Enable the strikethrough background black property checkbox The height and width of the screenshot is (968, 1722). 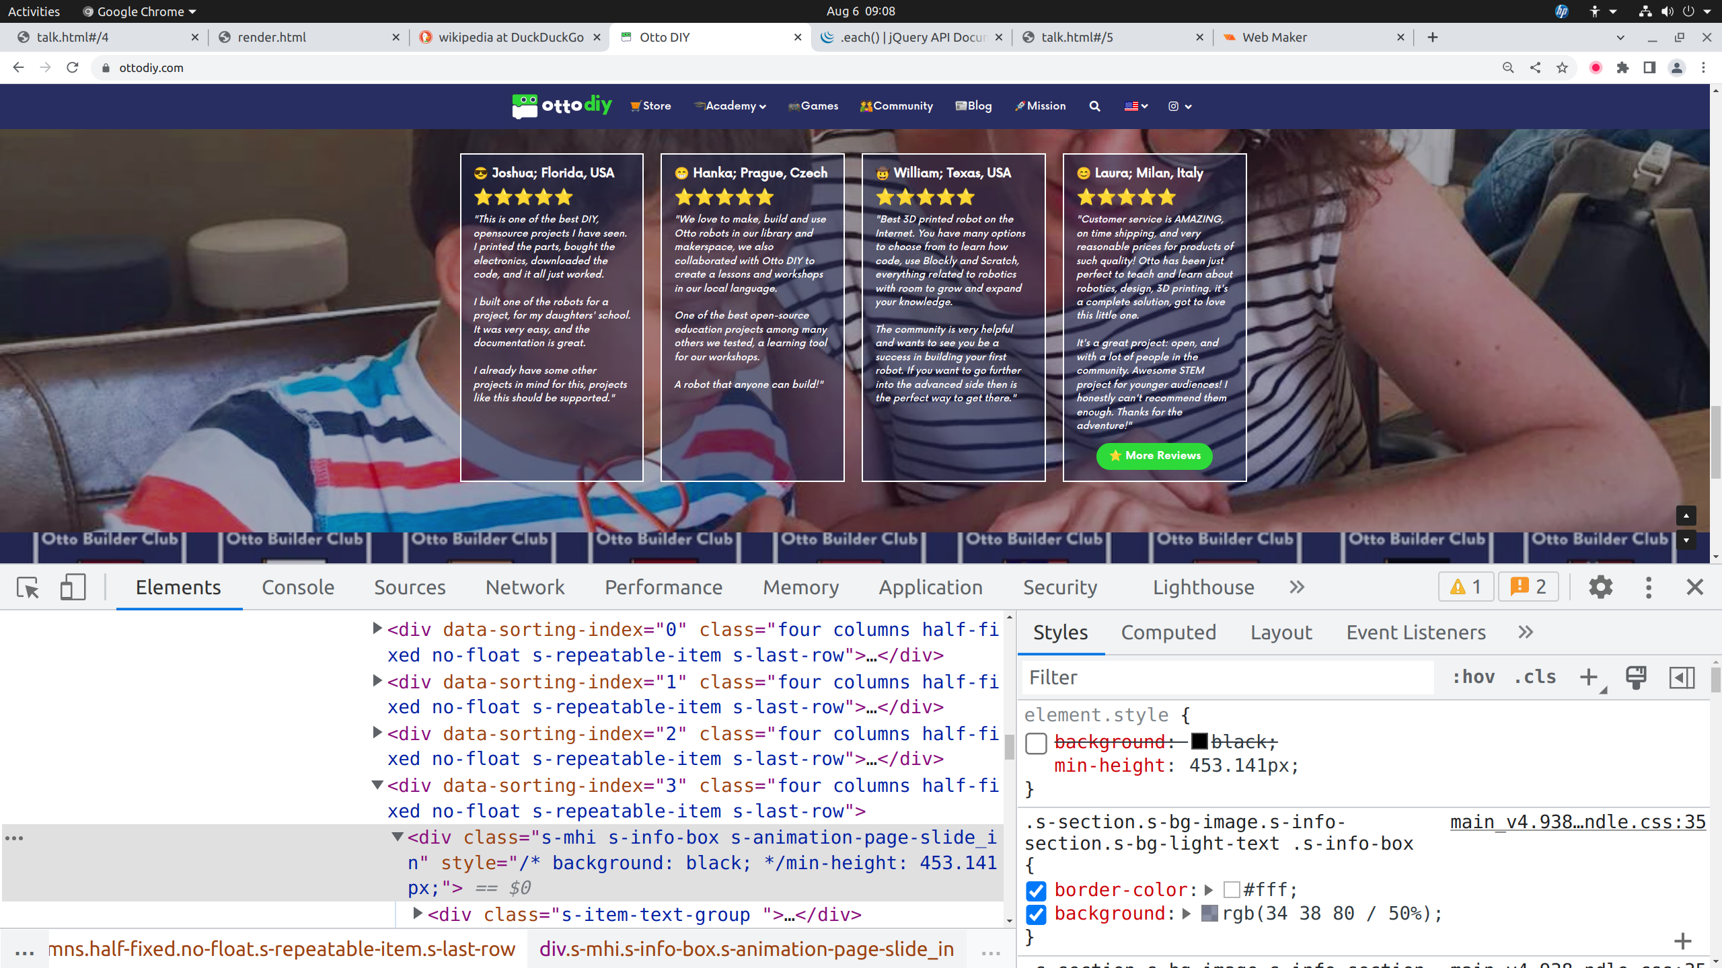click(x=1036, y=743)
